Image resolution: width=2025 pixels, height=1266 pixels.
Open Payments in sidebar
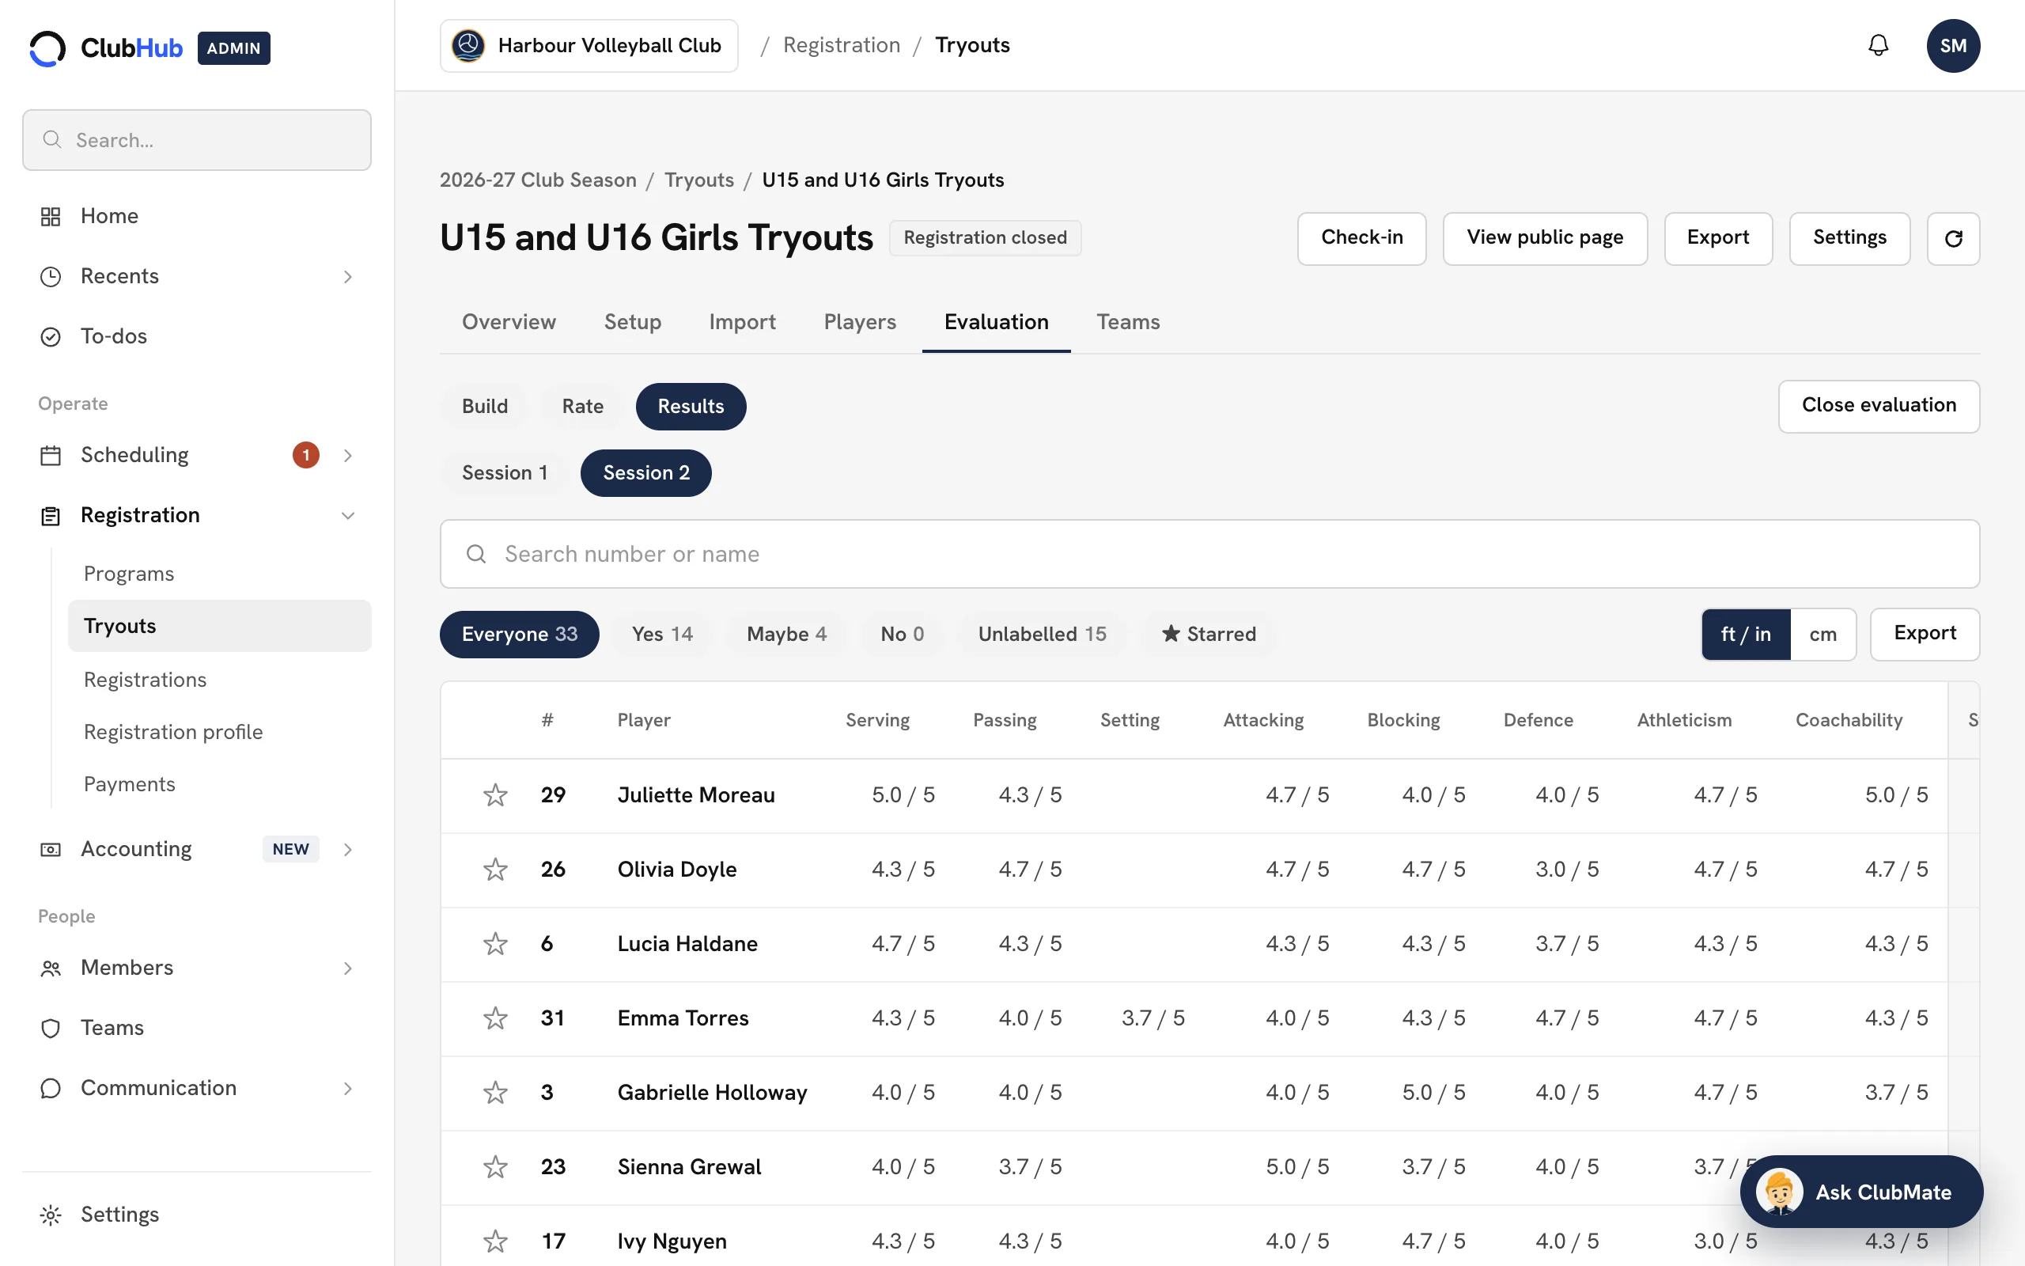pos(129,785)
